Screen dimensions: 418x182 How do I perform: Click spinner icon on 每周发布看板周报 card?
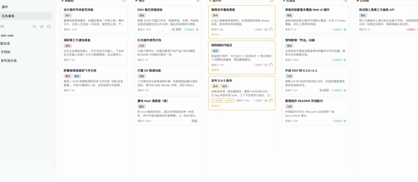tap(271, 30)
